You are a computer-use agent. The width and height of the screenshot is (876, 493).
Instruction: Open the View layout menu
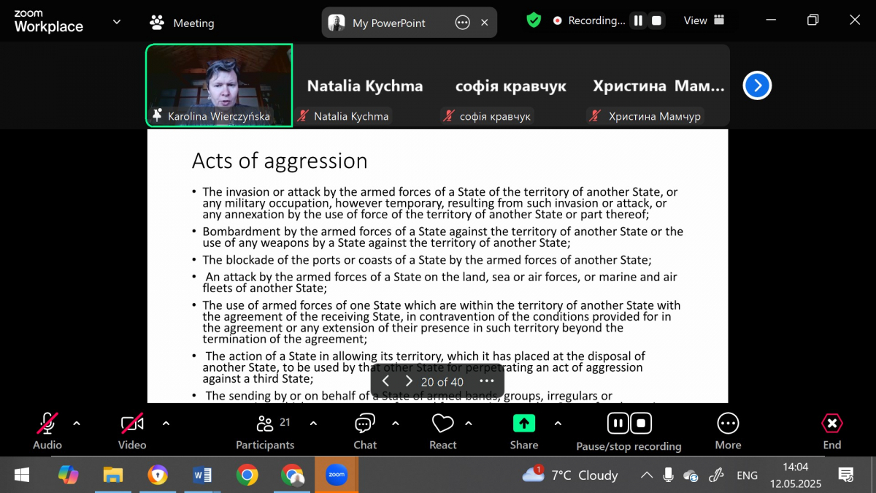[704, 20]
